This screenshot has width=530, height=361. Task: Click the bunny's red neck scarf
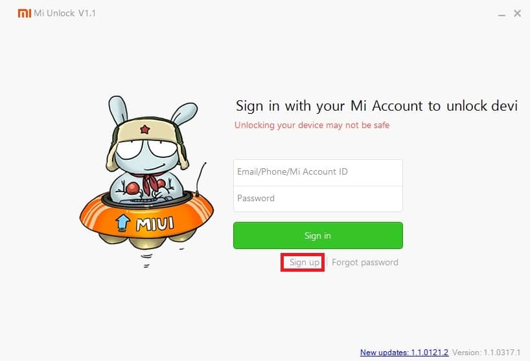pyautogui.click(x=151, y=182)
